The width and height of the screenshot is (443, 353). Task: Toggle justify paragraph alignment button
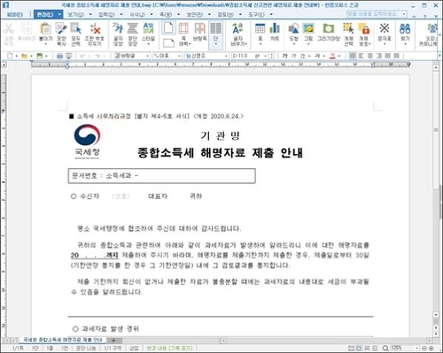pyautogui.click(x=353, y=56)
